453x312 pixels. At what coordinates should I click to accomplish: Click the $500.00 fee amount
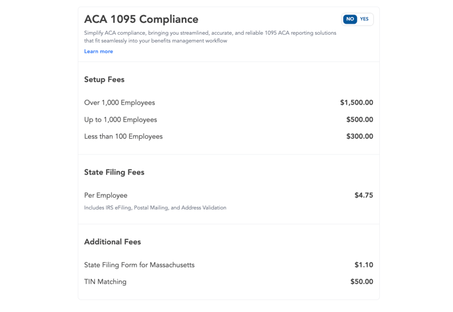point(360,120)
